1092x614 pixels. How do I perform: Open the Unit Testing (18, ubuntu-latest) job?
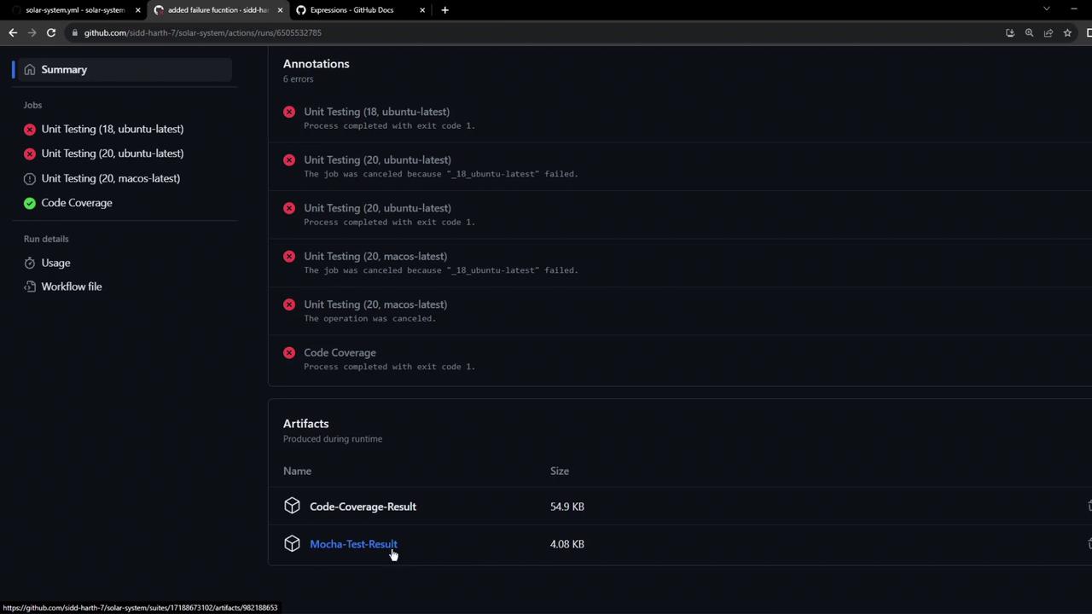pos(113,129)
